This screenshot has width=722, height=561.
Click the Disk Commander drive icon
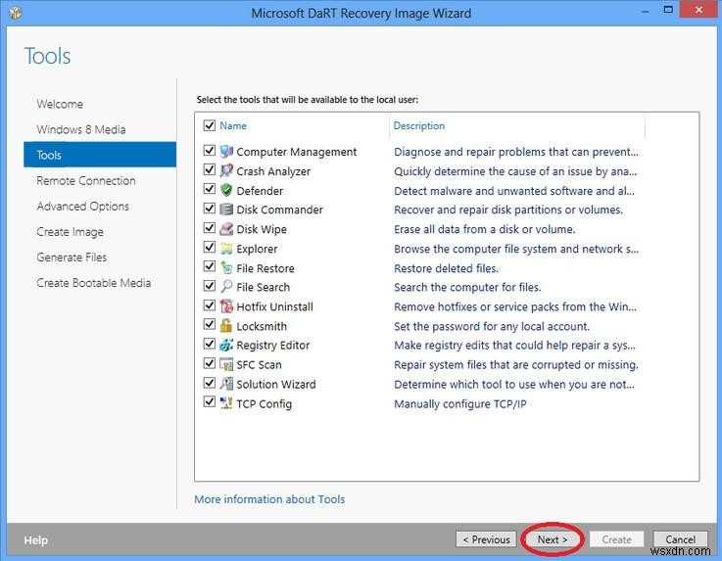click(x=226, y=210)
